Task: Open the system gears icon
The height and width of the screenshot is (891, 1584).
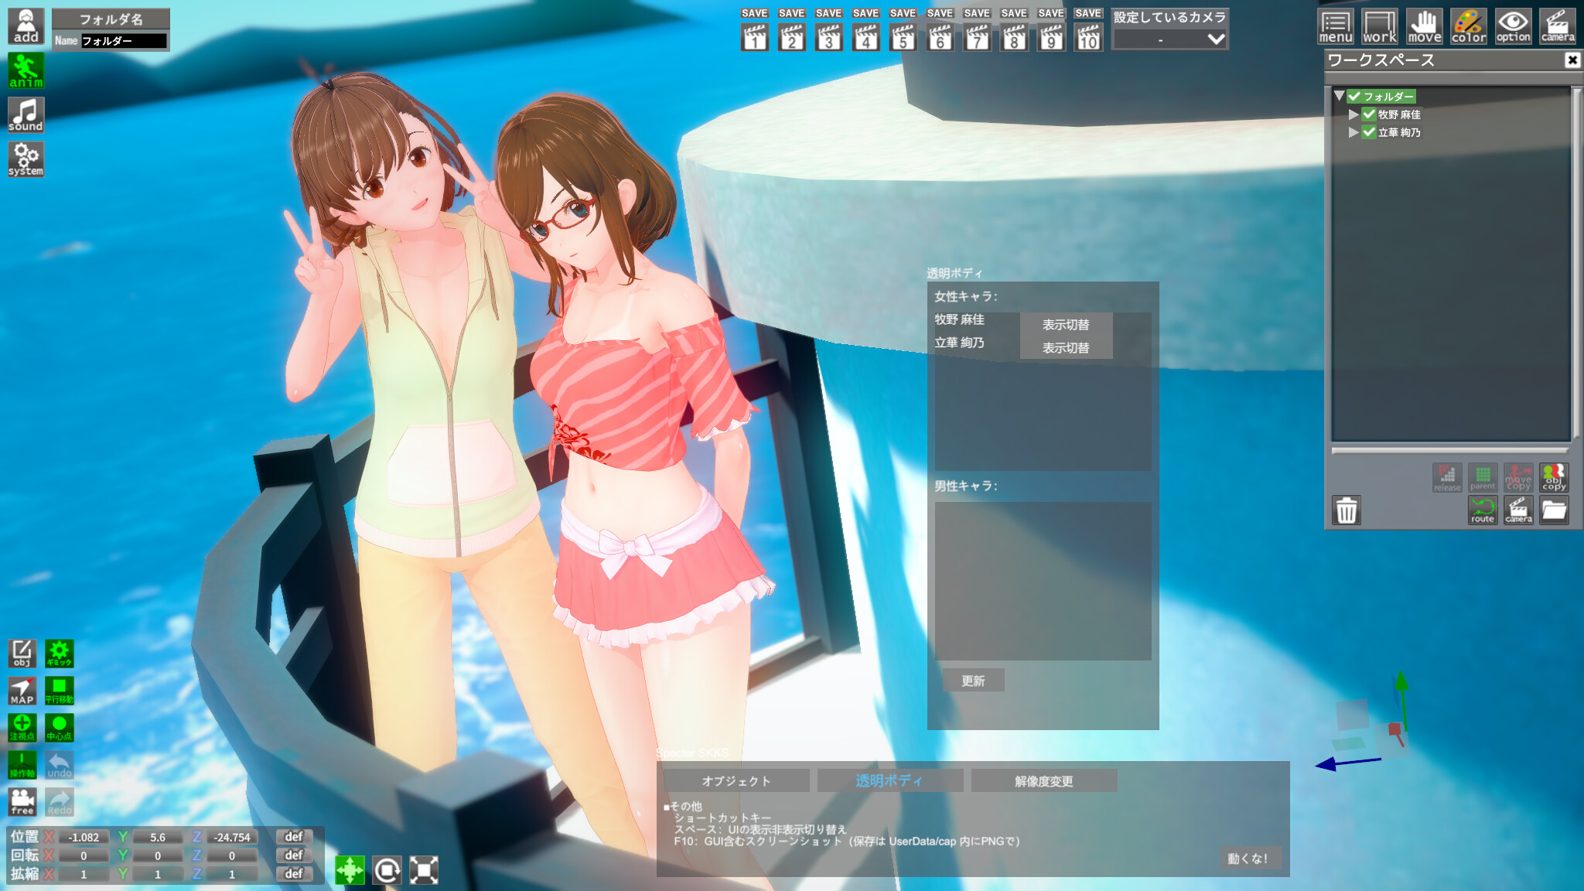Action: pos(26,159)
